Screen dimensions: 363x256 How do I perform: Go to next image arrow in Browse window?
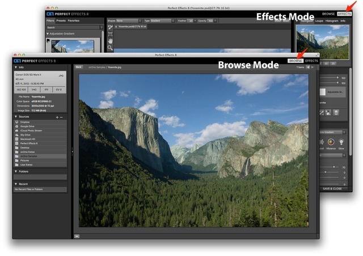tap(313, 67)
